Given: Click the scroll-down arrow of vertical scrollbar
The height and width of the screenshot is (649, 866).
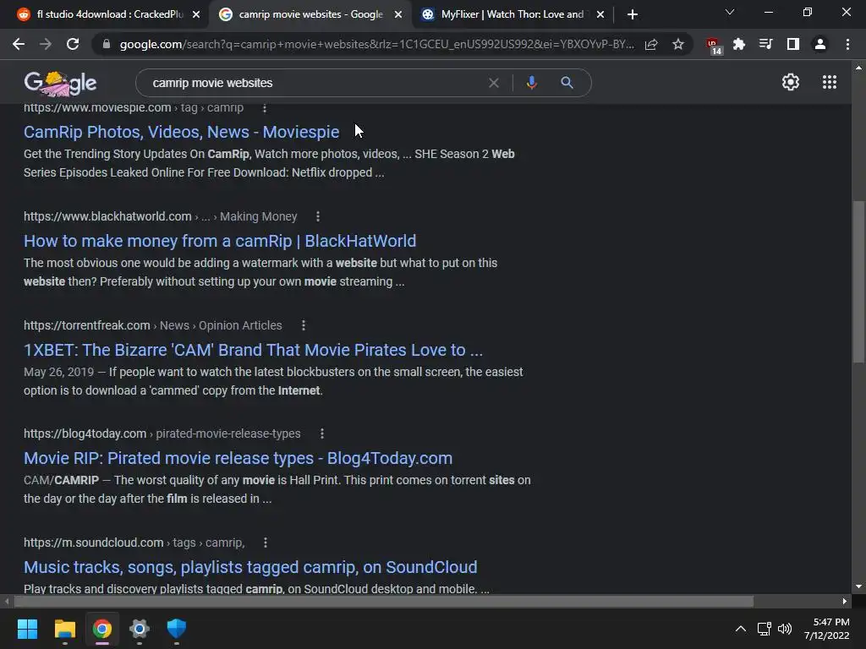Looking at the screenshot, I should tap(858, 586).
